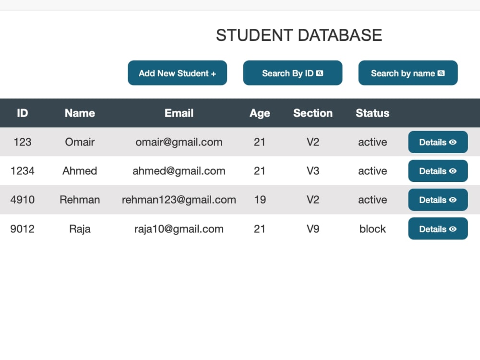Click the eye icon in Rehman's row
This screenshot has height=360, width=480.
click(x=453, y=200)
